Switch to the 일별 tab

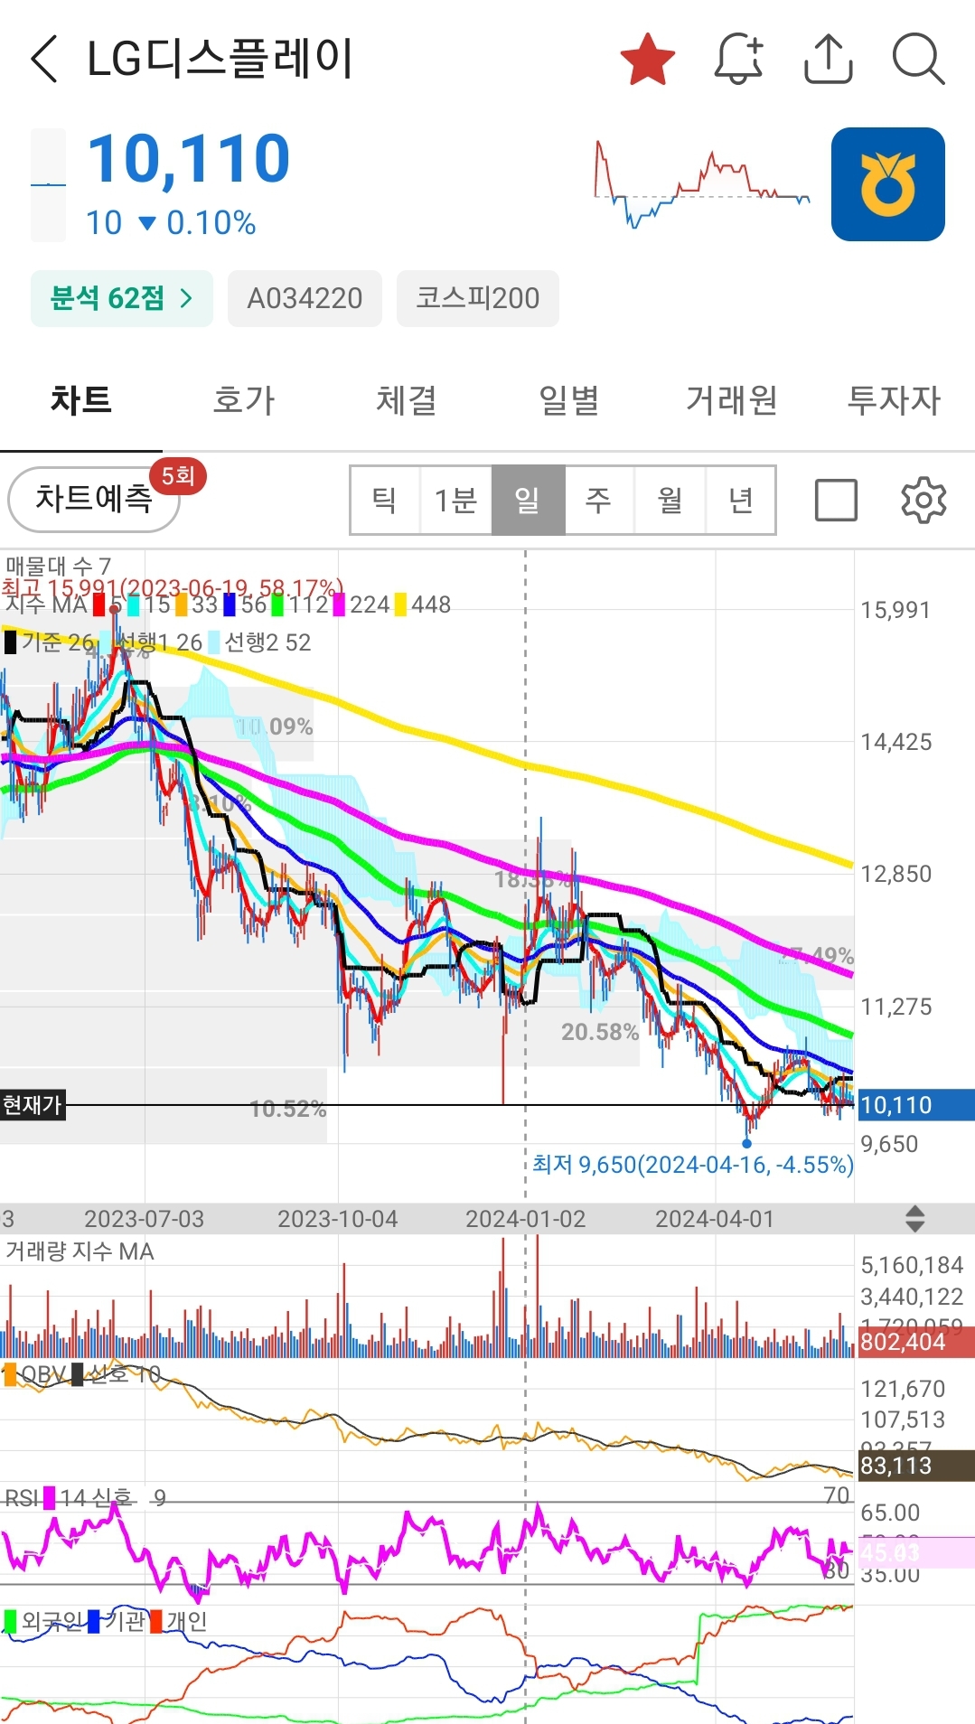(x=569, y=399)
